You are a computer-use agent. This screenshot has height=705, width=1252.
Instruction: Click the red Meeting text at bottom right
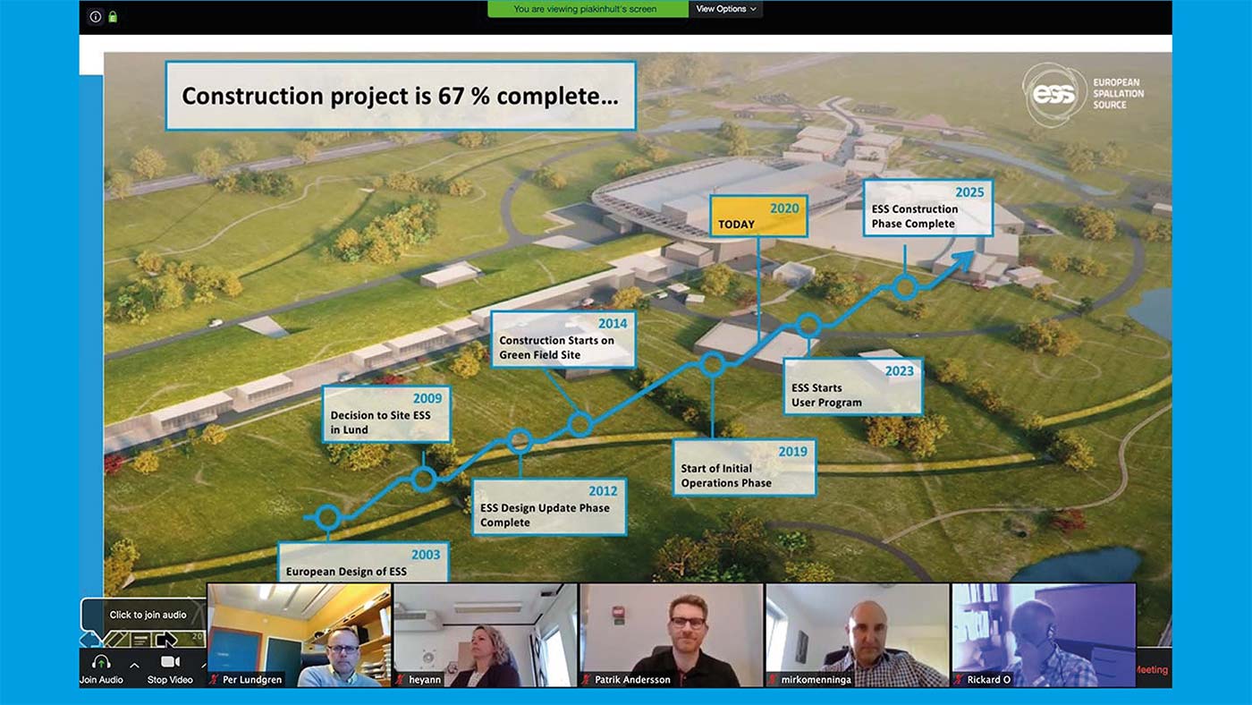1152,669
